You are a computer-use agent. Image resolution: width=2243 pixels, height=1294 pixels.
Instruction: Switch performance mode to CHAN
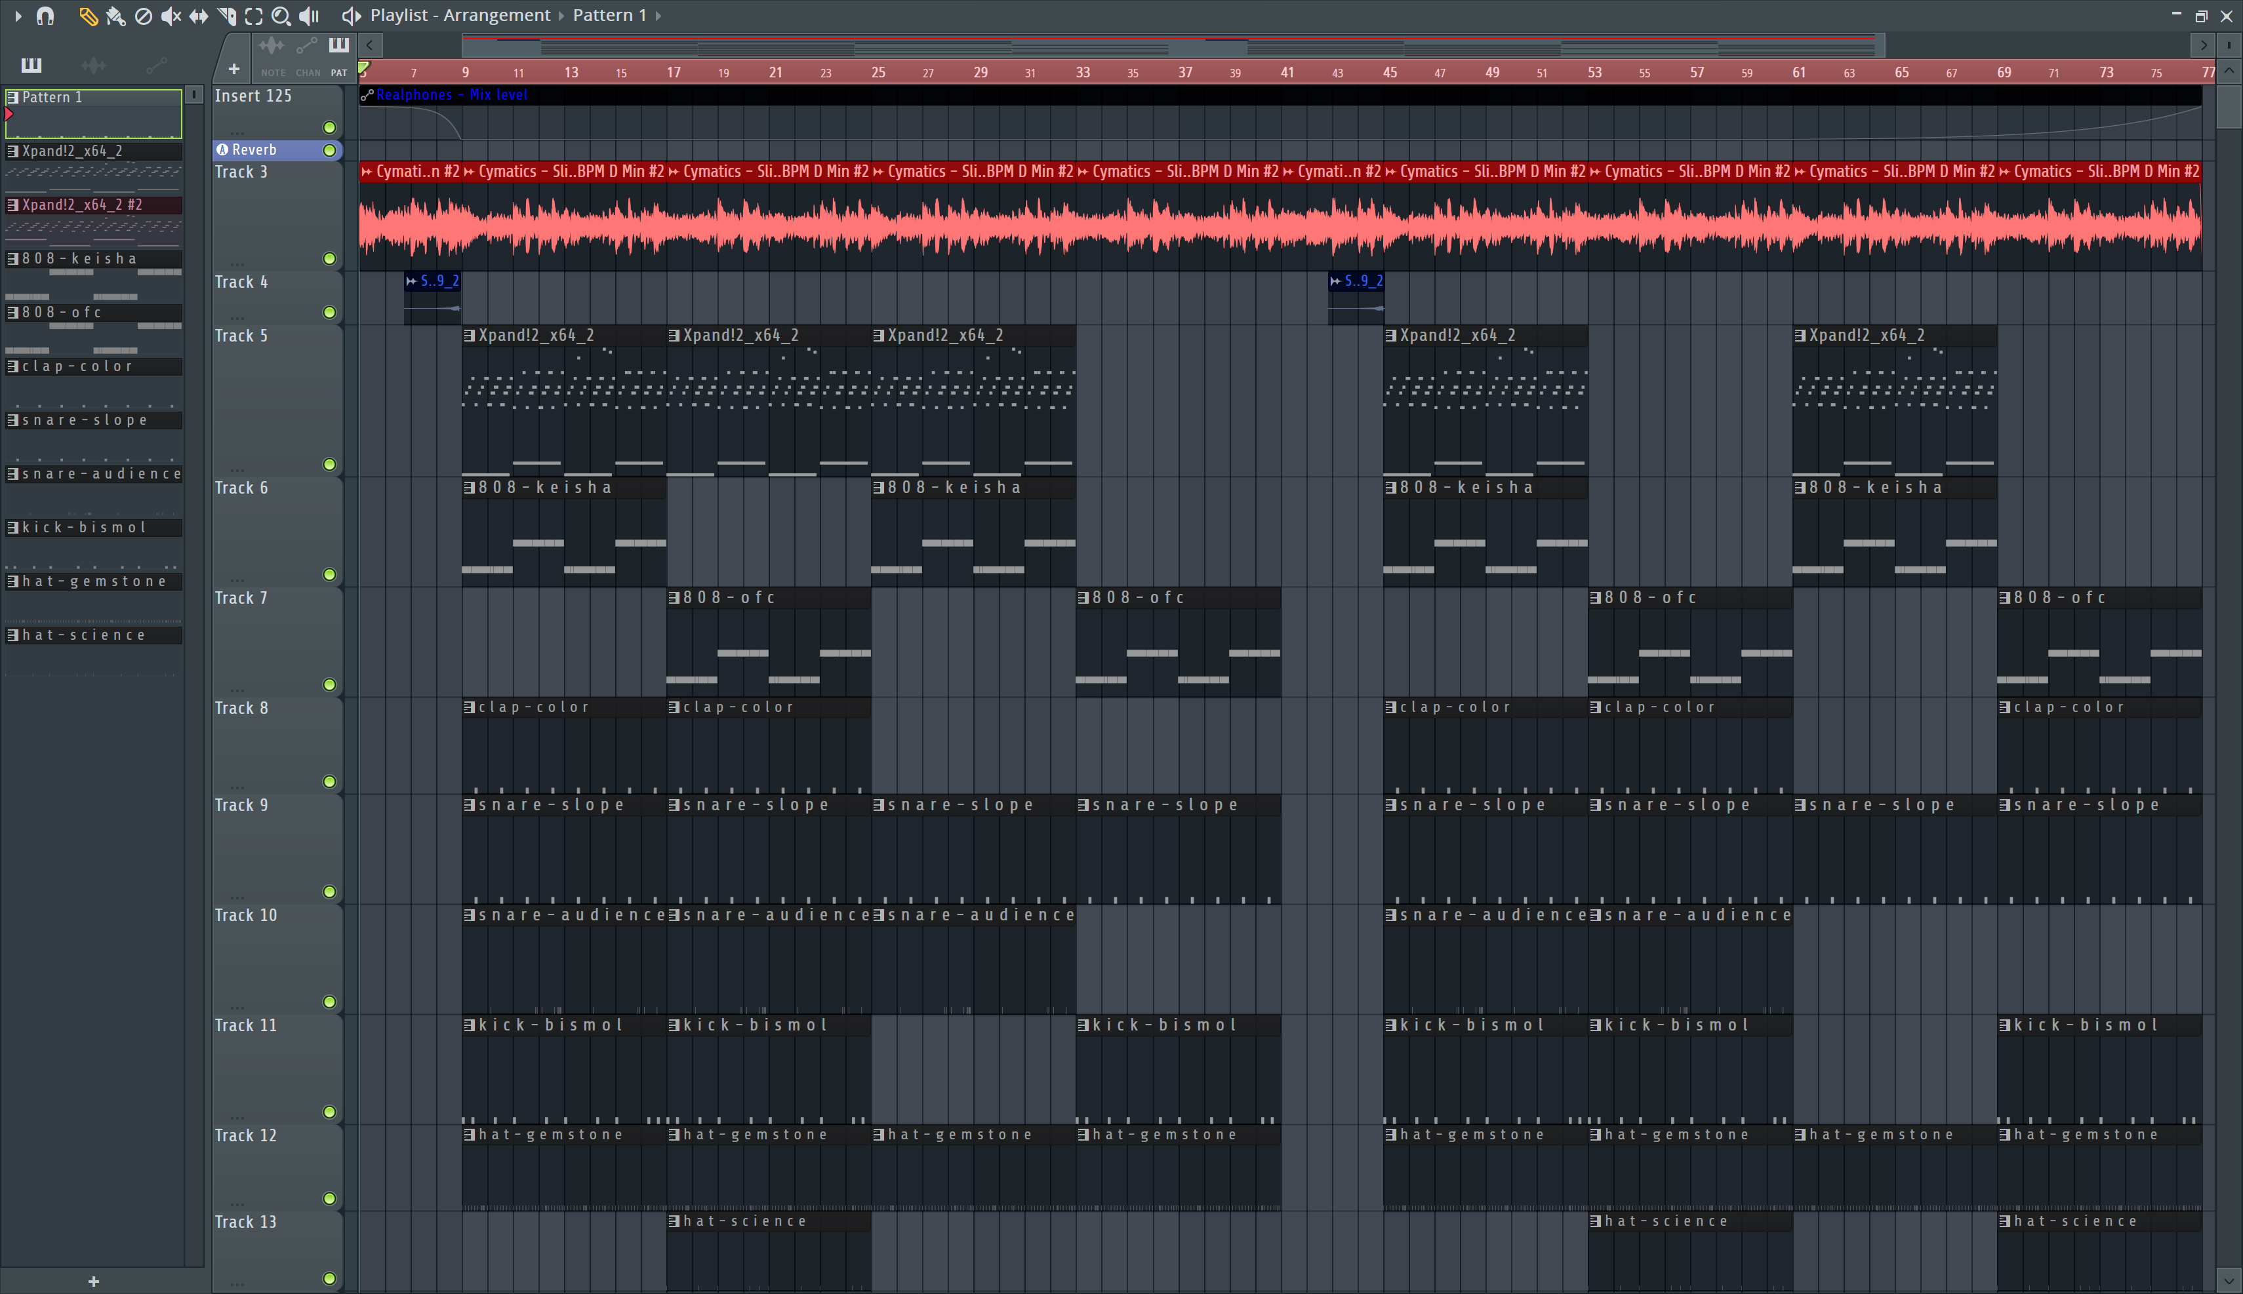tap(308, 56)
